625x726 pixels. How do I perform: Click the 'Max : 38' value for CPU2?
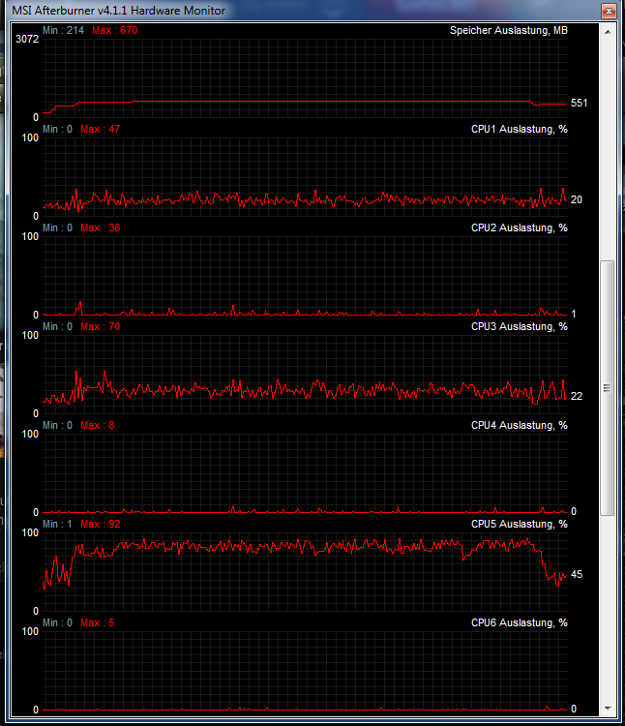pos(101,227)
